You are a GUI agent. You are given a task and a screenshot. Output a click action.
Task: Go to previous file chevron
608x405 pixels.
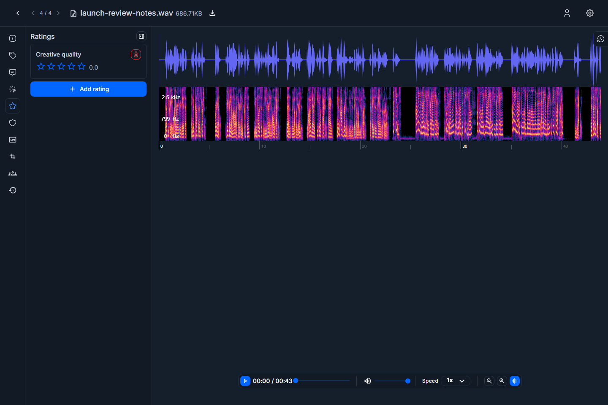click(x=33, y=13)
